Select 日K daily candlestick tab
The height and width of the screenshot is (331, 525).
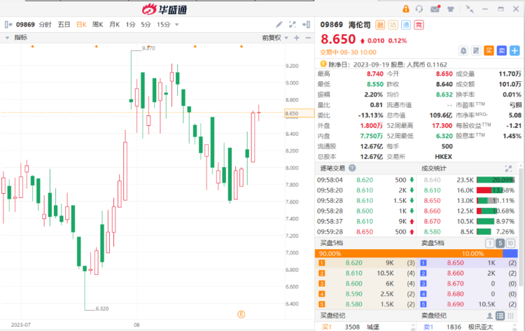81,24
